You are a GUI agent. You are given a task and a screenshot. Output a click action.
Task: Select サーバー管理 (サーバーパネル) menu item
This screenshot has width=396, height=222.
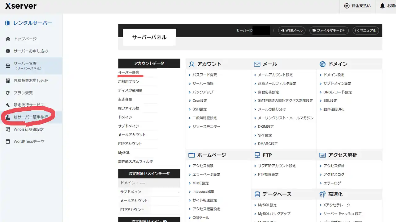tap(31, 66)
